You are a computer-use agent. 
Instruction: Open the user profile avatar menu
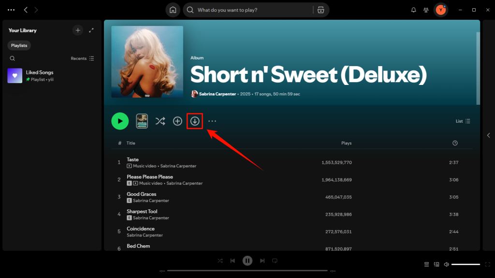441,10
